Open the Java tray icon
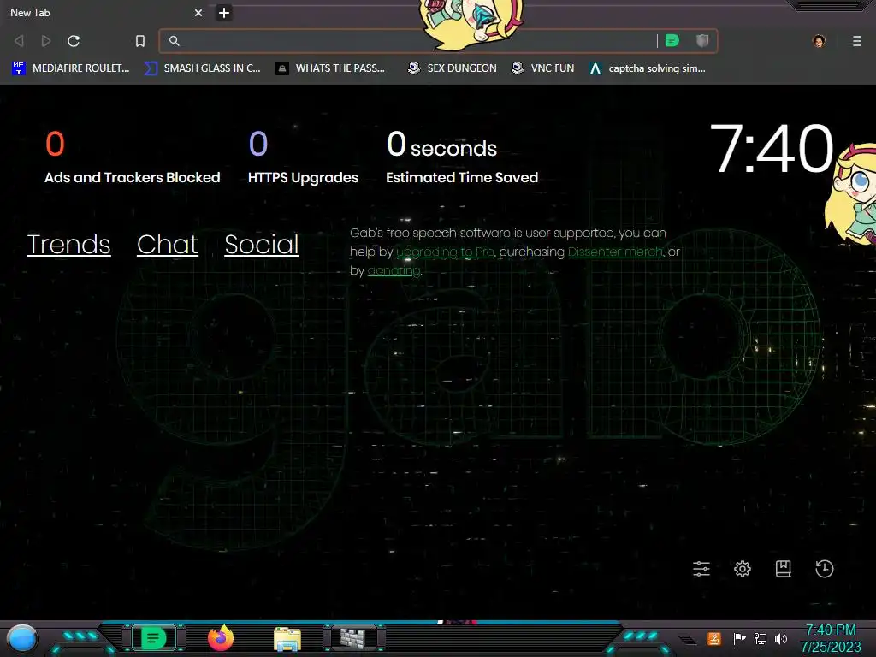Screen dimensions: 876x657 (x=714, y=638)
